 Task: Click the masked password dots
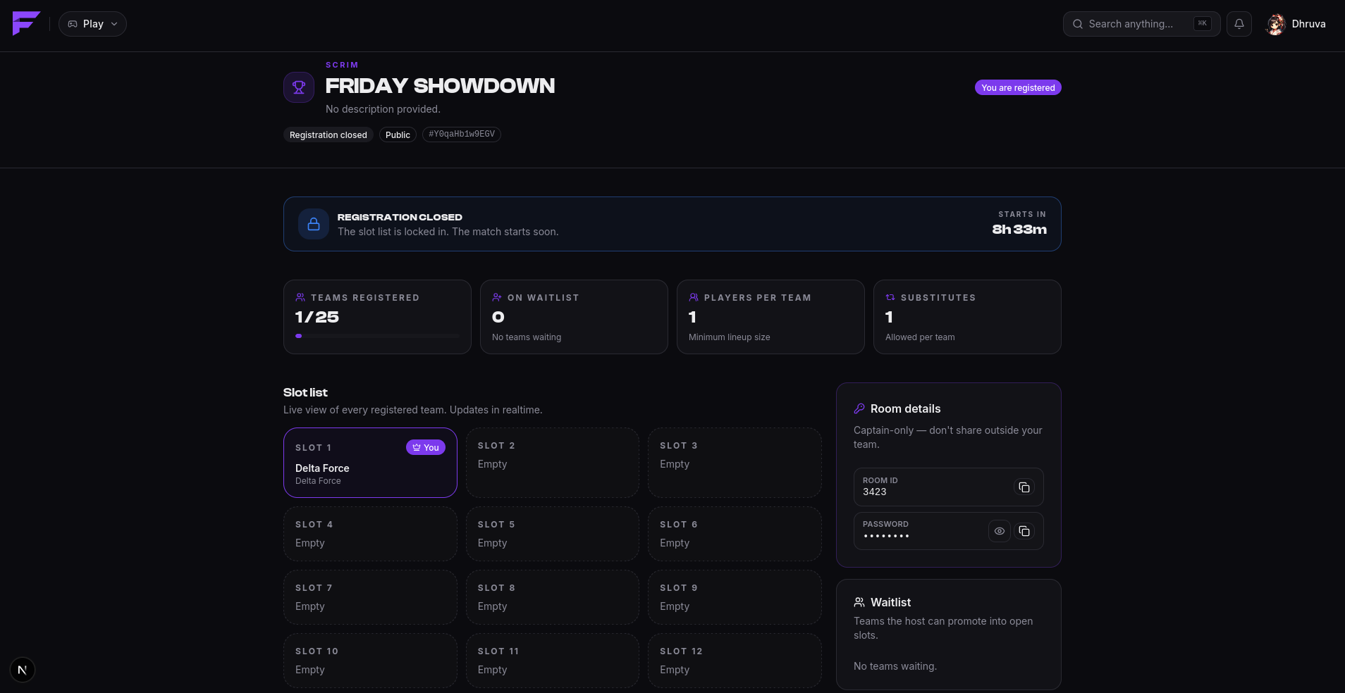(886, 536)
